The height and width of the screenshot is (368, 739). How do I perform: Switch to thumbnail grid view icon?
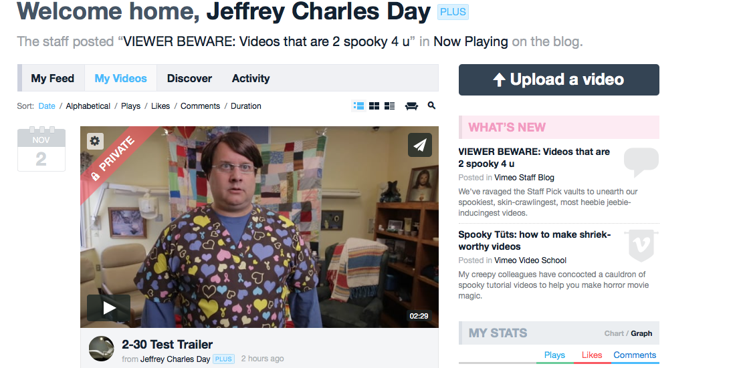click(x=375, y=106)
